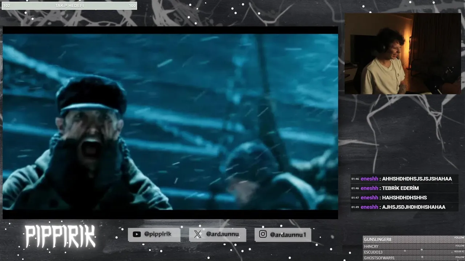Click the PIPPIRIK channel logo

[60, 237]
